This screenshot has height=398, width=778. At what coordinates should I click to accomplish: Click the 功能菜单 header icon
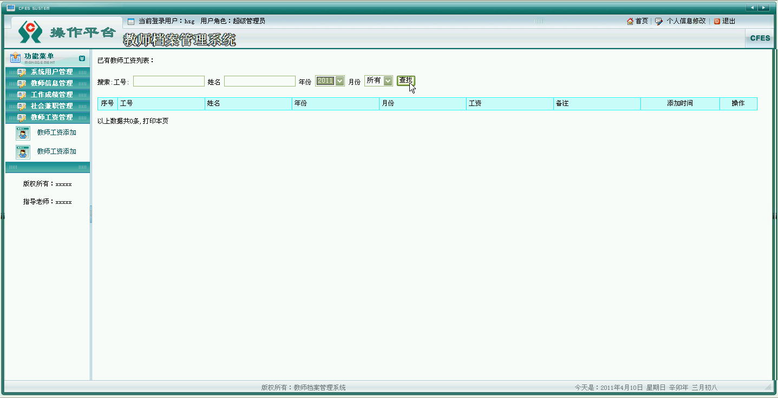point(16,57)
